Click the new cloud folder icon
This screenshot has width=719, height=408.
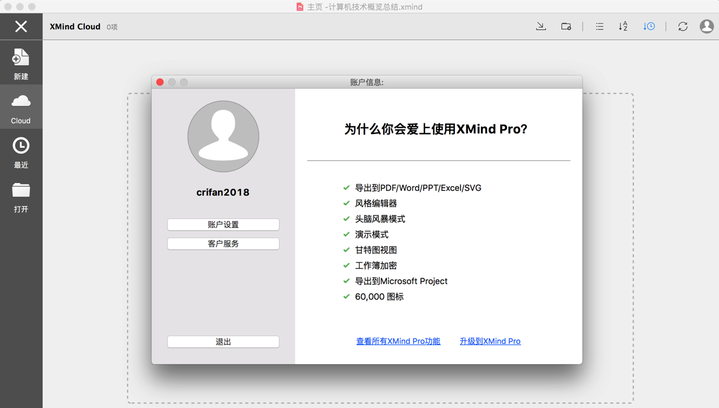566,26
